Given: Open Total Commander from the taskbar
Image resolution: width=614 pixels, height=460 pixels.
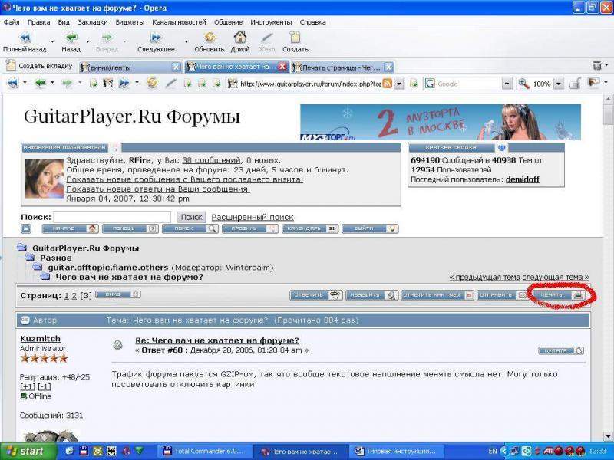Looking at the screenshot, I should point(205,451).
